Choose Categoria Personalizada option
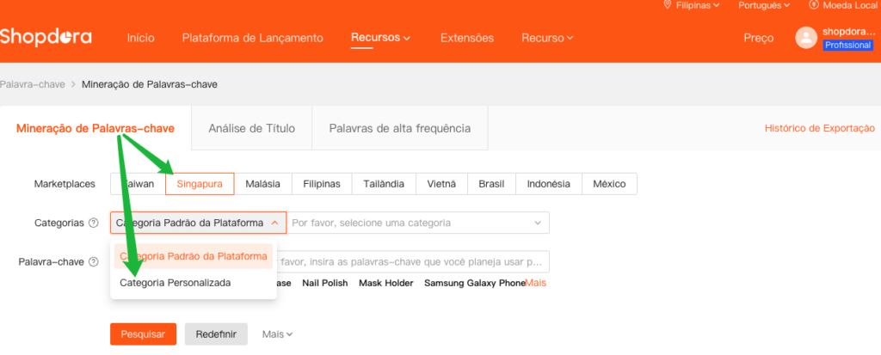 pos(176,282)
